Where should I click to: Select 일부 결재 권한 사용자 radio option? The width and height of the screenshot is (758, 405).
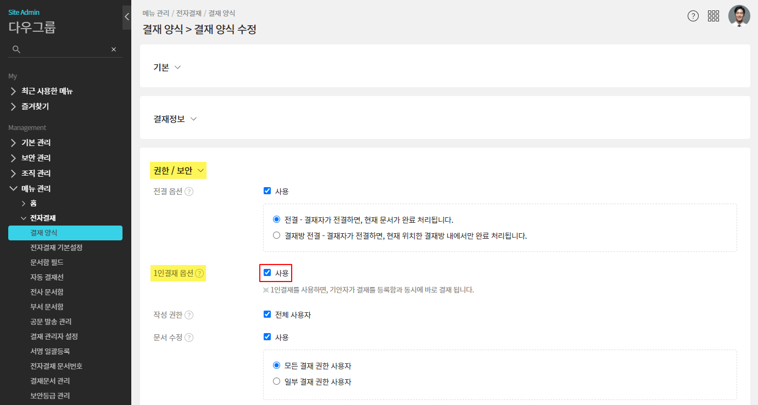click(276, 381)
